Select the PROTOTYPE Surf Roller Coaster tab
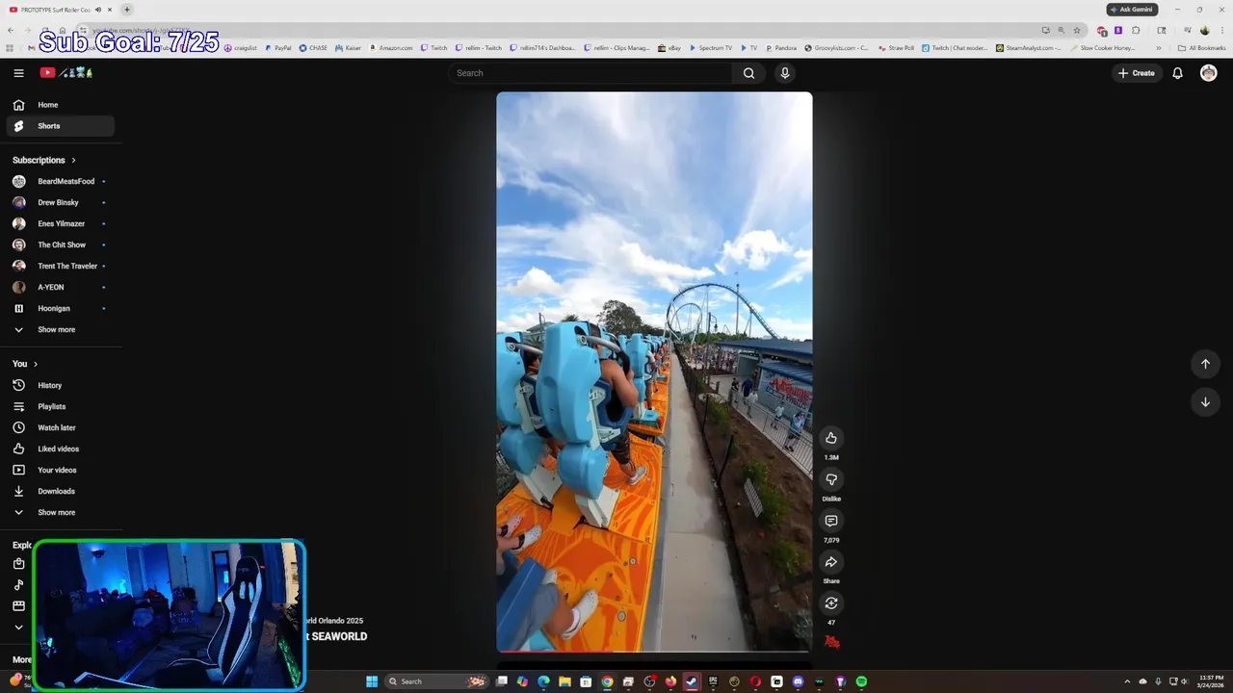The width and height of the screenshot is (1233, 693). point(60,10)
